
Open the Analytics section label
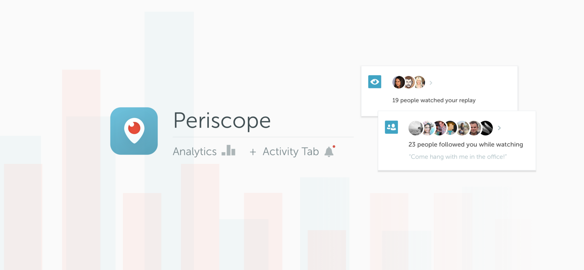195,151
